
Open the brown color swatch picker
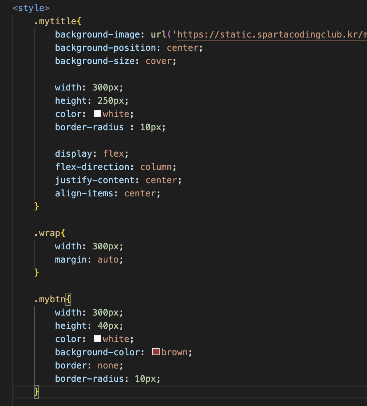pos(156,352)
